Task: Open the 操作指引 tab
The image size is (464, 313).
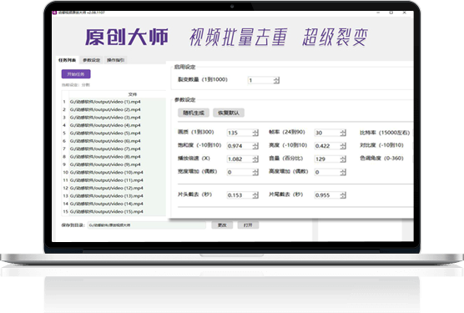Action: coord(116,60)
